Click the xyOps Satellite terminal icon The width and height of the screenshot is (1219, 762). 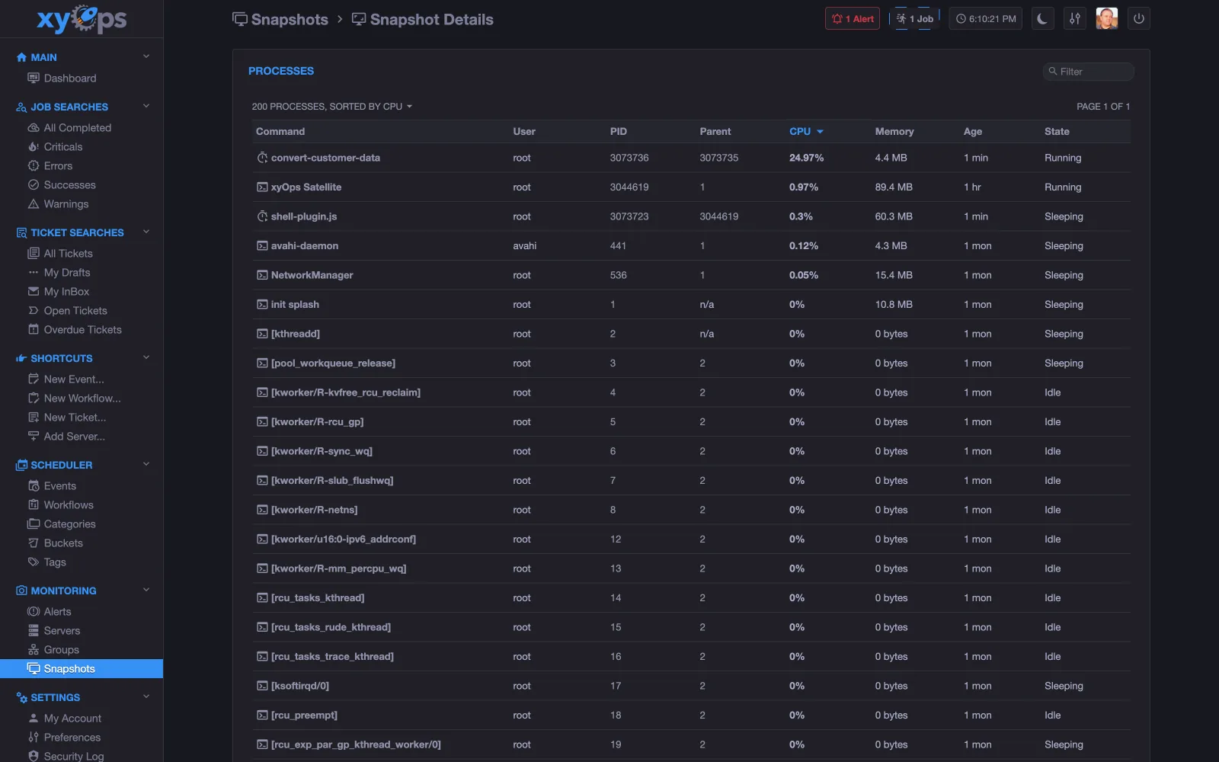tap(262, 187)
